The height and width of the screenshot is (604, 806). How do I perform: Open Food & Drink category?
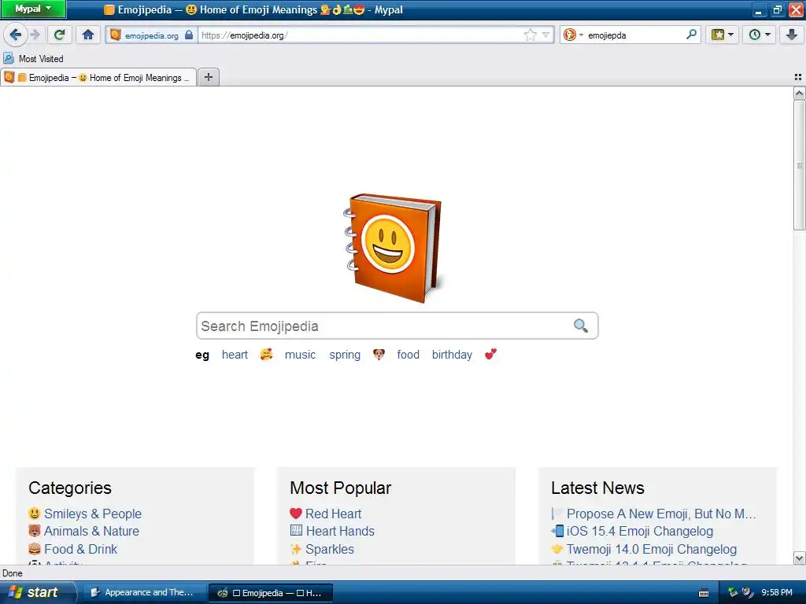(81, 549)
